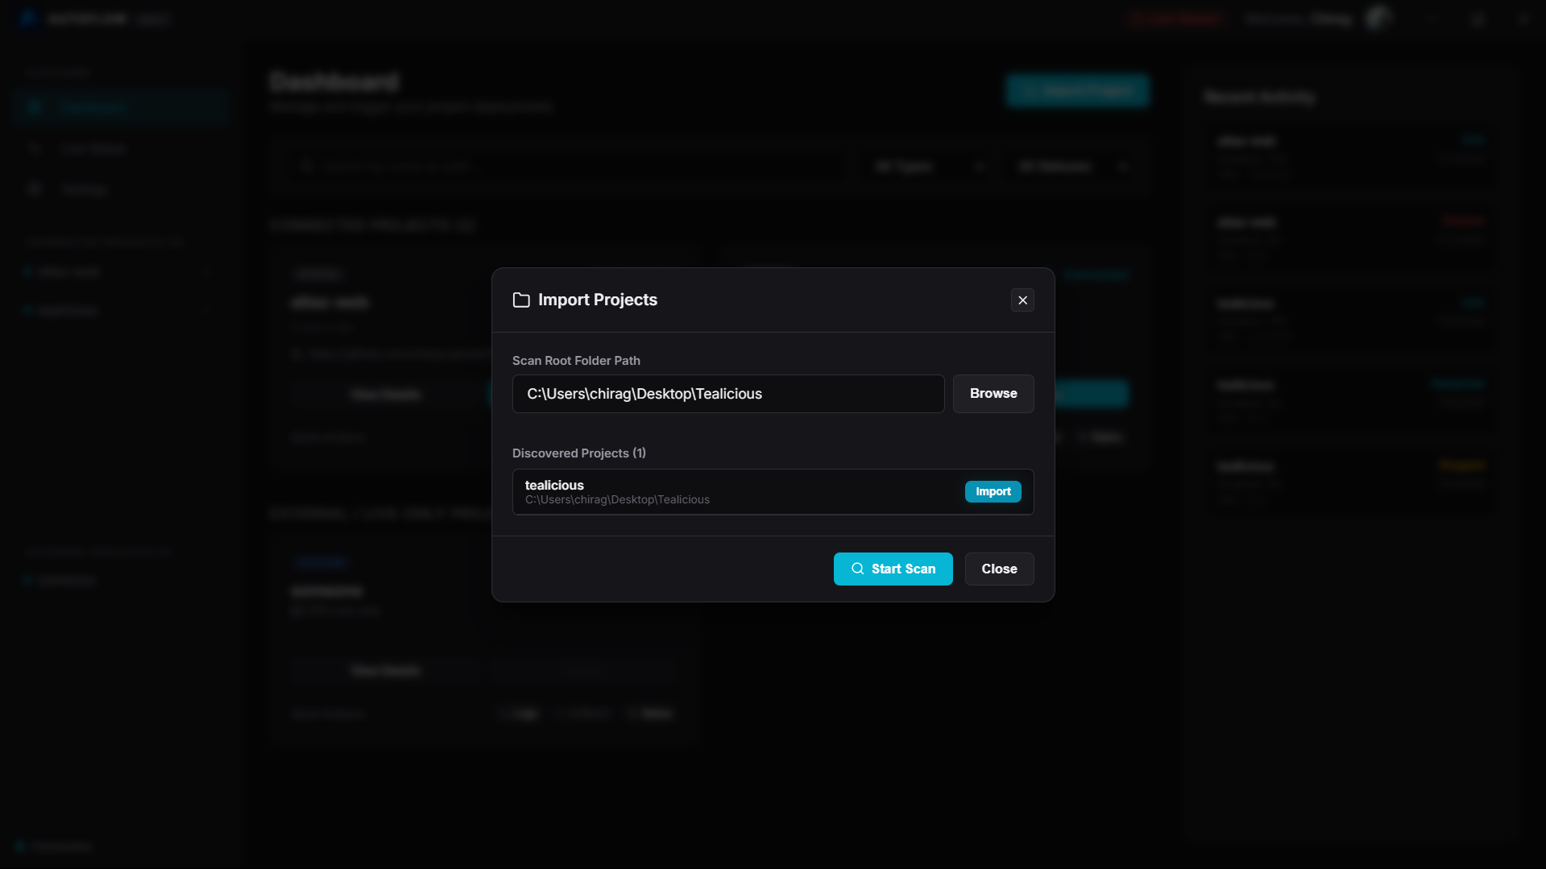The image size is (1546, 869).
Task: Close the Import Projects dialog with X
Action: [1022, 300]
